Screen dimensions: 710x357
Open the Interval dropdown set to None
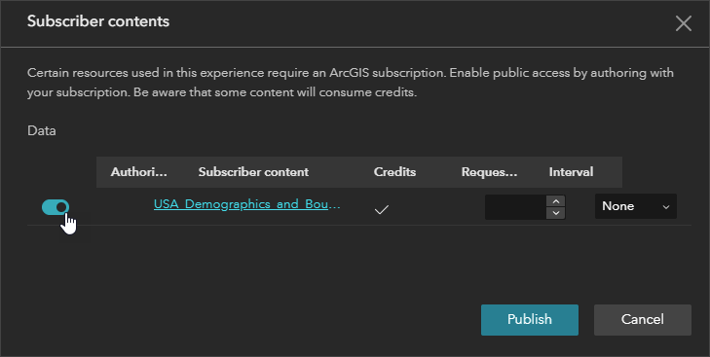[636, 206]
